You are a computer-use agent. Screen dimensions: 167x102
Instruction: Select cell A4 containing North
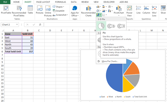13,44
